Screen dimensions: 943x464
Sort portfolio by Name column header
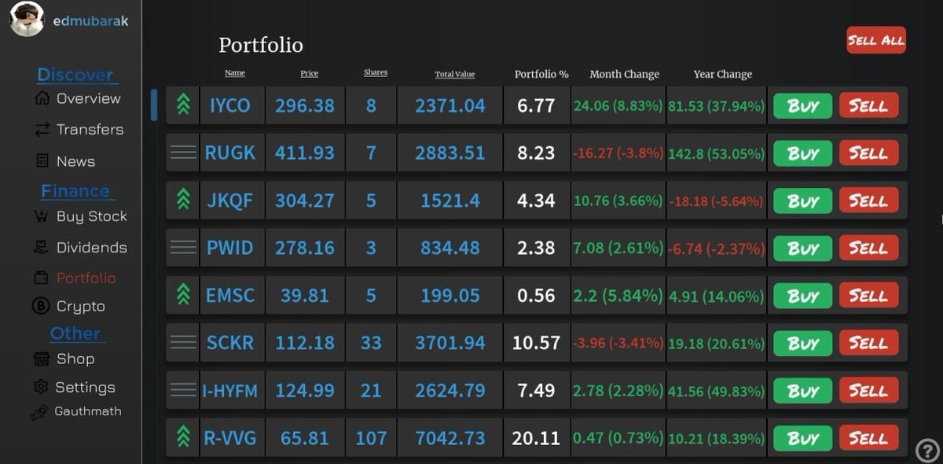tap(235, 73)
